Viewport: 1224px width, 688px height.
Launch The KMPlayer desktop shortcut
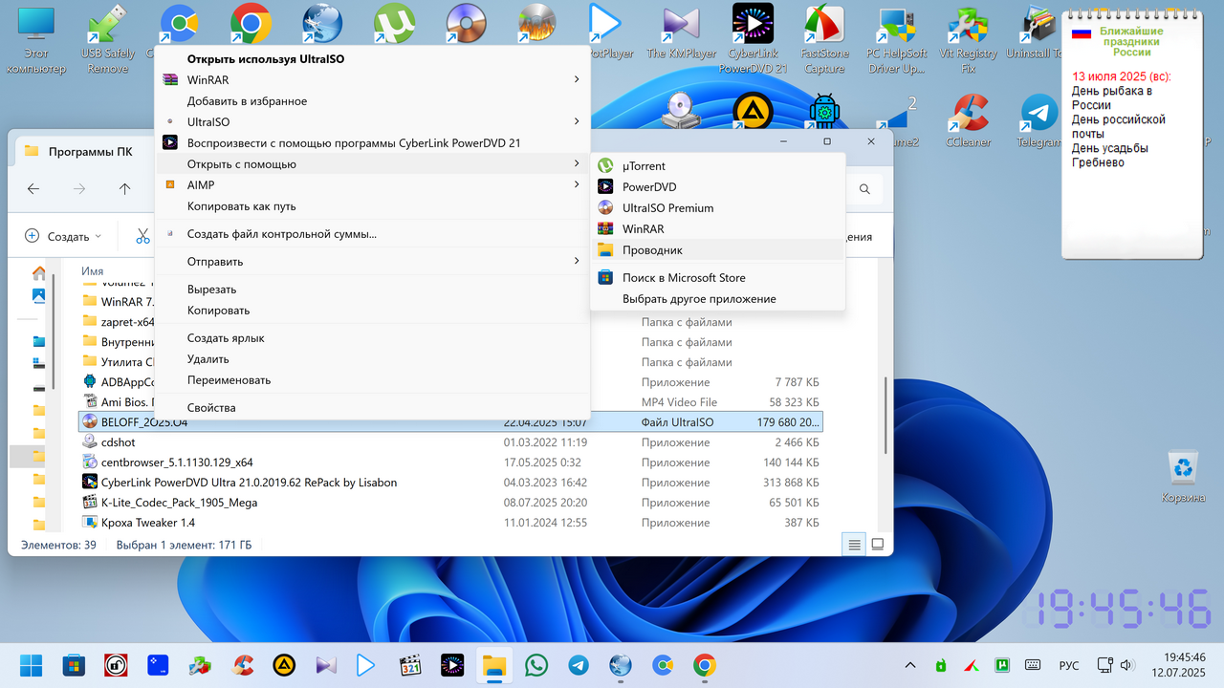pyautogui.click(x=681, y=33)
